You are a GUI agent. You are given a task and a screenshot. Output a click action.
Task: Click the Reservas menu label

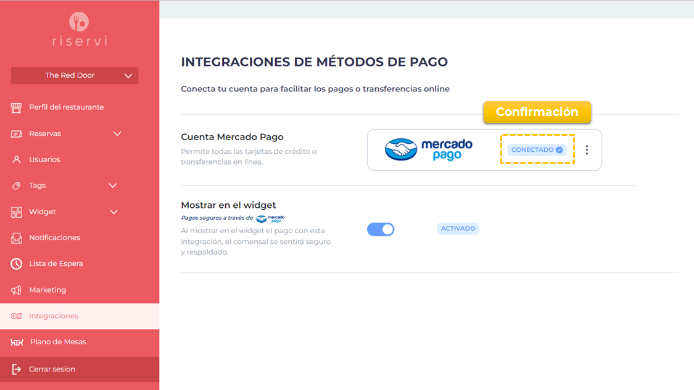[x=45, y=134]
